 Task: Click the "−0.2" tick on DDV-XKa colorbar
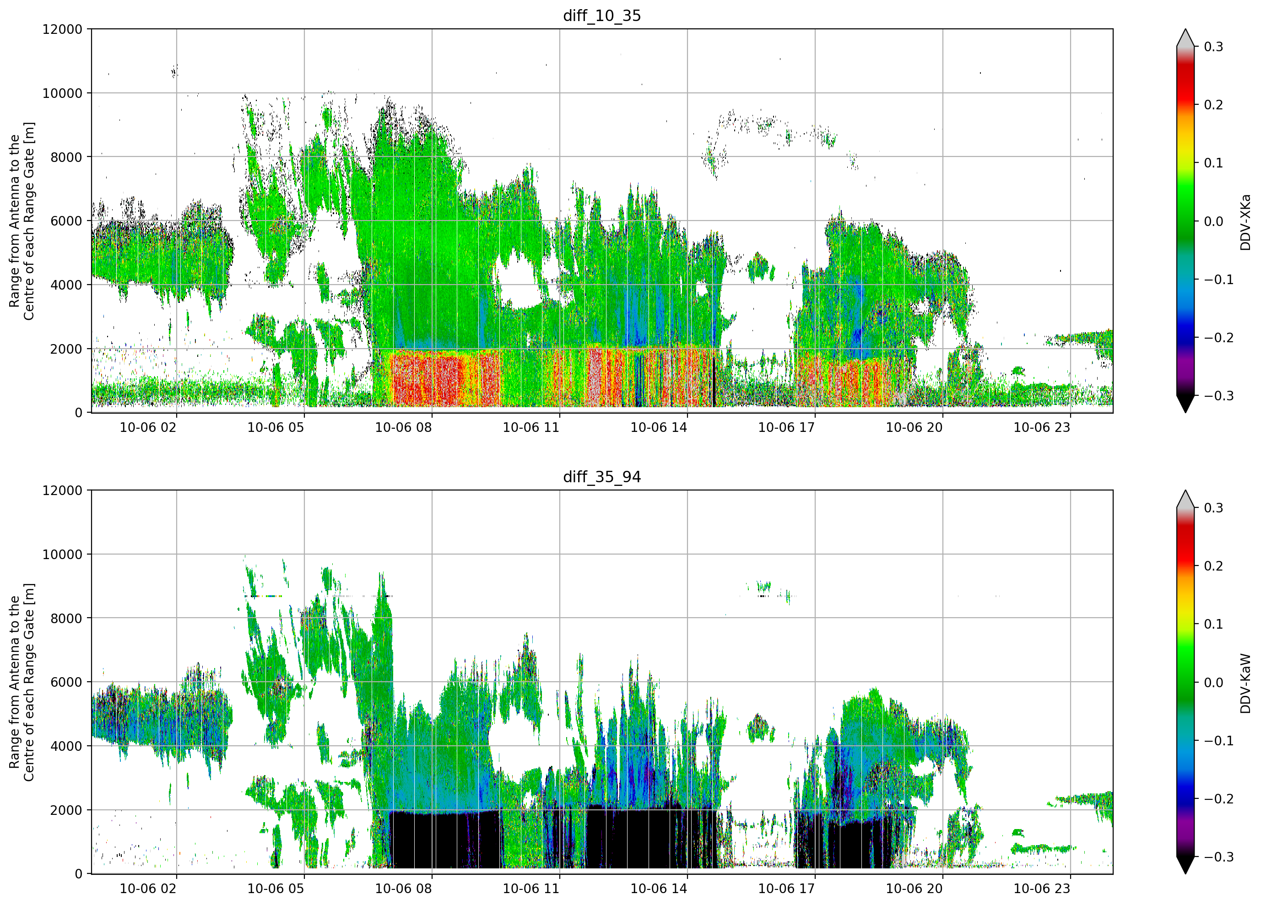(1219, 337)
